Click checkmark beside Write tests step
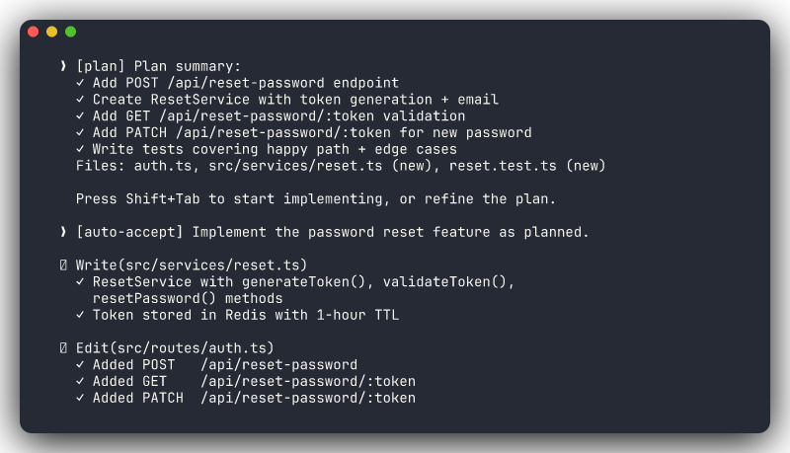Screen dimensions: 790x453 coord(80,149)
